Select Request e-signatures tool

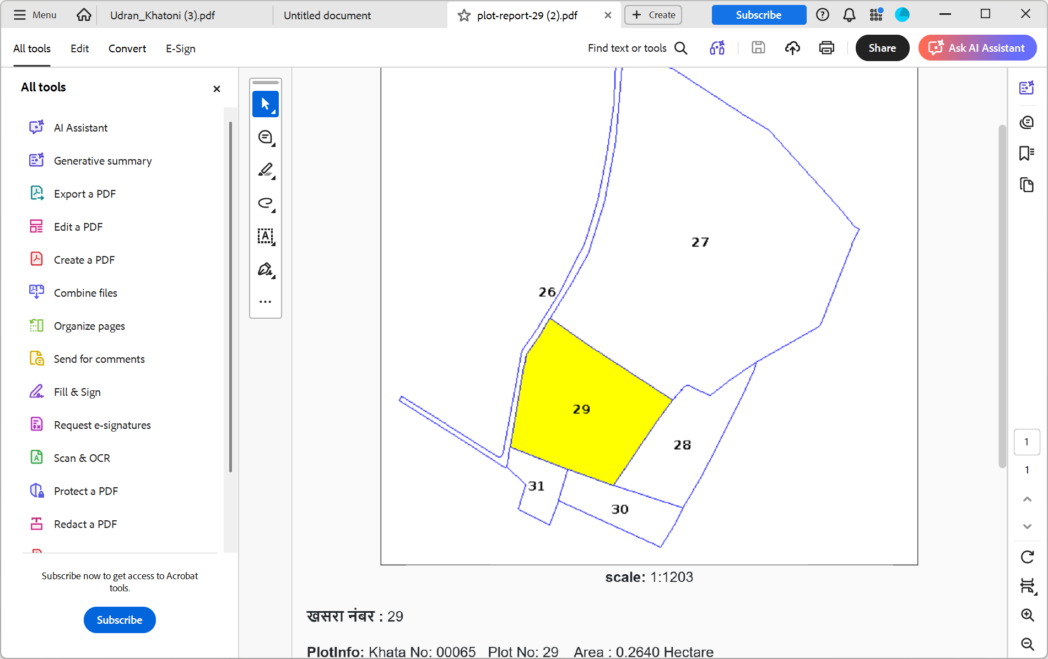[102, 425]
